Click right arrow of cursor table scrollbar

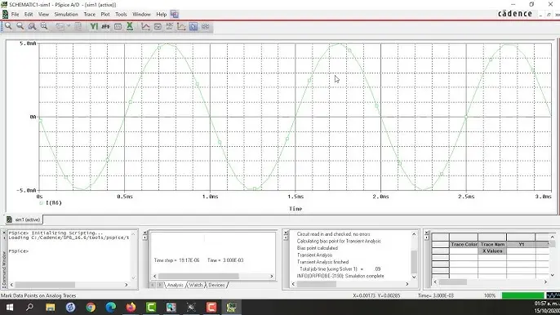545,282
